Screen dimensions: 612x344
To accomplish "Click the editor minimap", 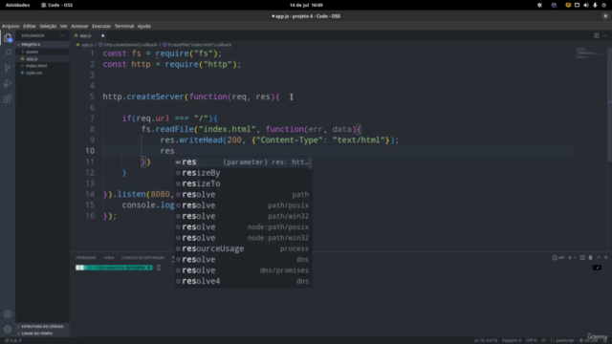I will 591,54.
